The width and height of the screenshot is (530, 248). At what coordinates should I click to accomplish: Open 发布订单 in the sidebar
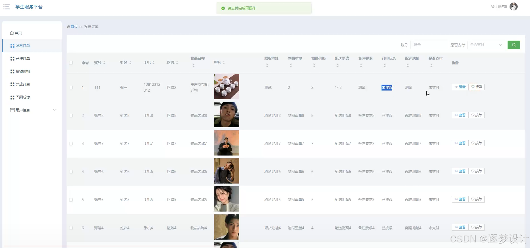point(32,46)
